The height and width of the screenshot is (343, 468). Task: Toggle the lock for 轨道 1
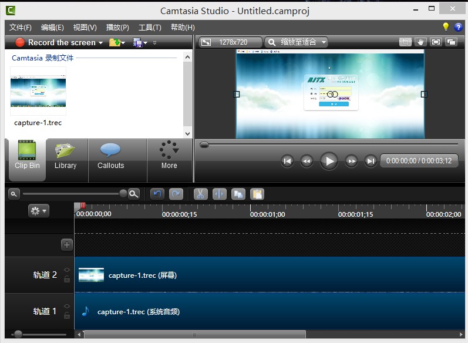coord(67,315)
